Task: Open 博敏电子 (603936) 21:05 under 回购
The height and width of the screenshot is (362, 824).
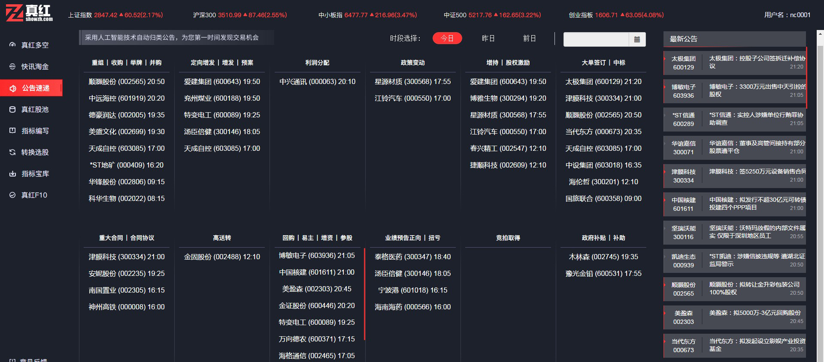Action: (x=317, y=255)
